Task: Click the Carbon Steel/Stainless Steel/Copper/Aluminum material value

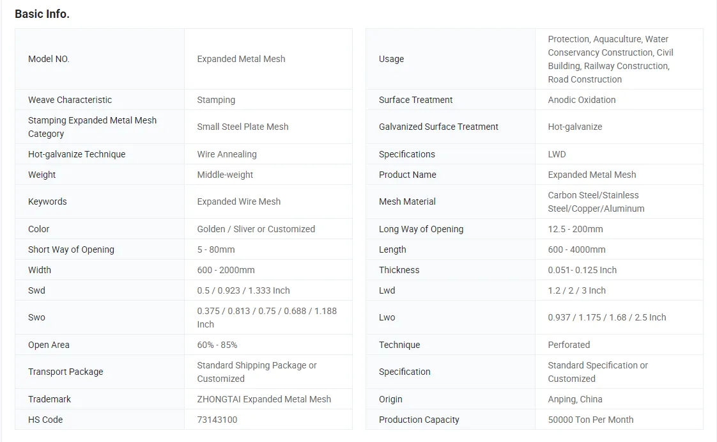Action: click(x=596, y=201)
